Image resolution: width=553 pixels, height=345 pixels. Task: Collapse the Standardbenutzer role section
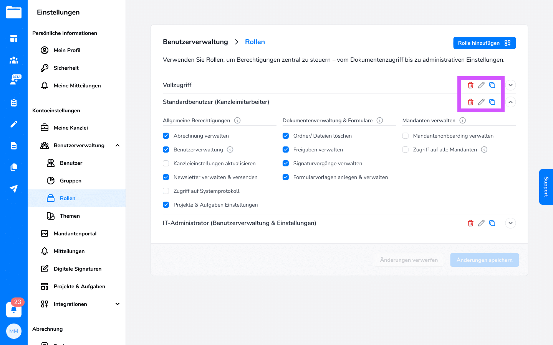[510, 102]
